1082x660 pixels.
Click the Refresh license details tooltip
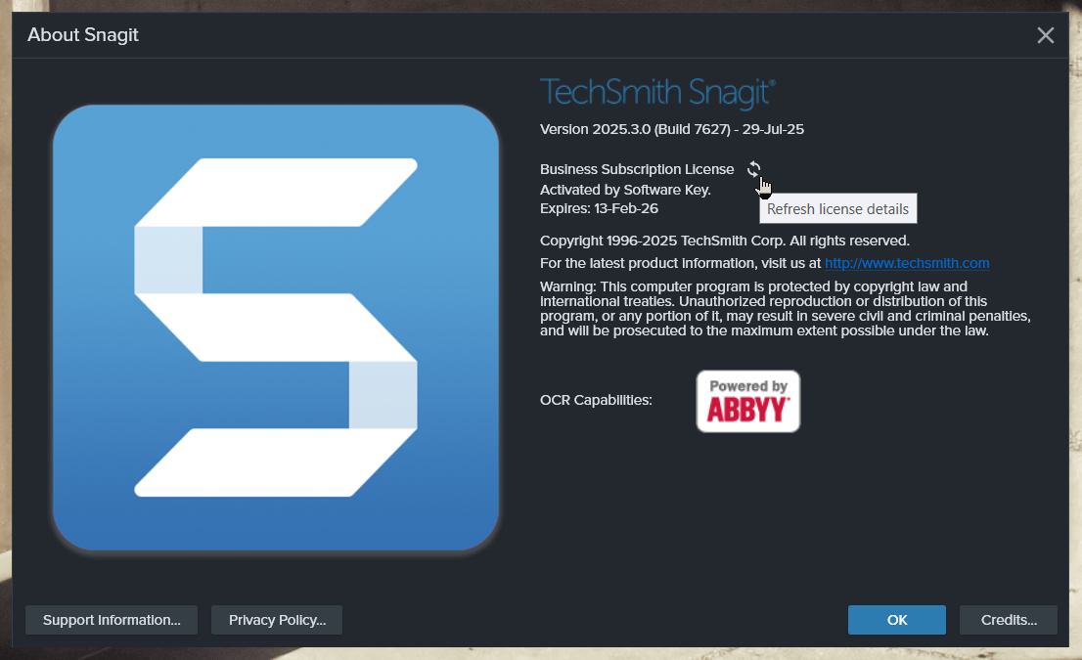pos(837,209)
